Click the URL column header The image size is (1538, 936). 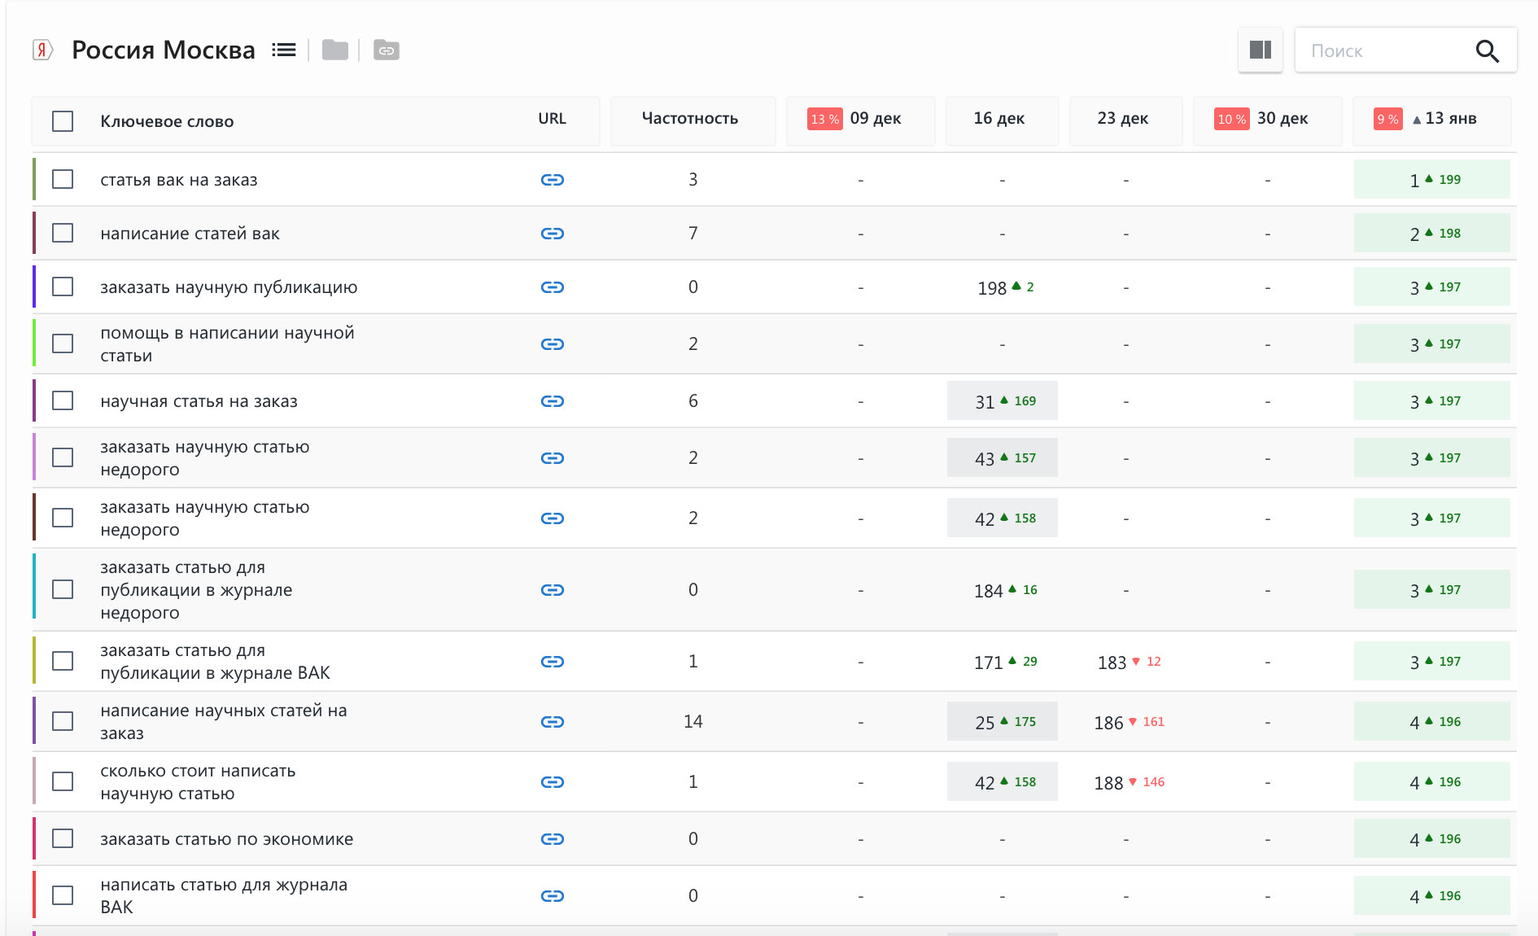(x=552, y=118)
